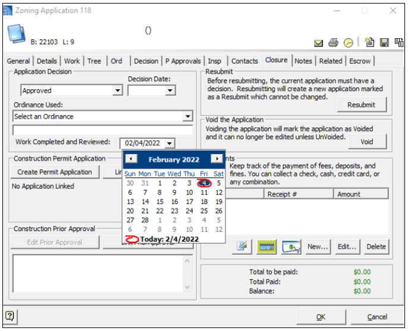Open the Escrow tab
408x331 pixels.
coord(360,61)
